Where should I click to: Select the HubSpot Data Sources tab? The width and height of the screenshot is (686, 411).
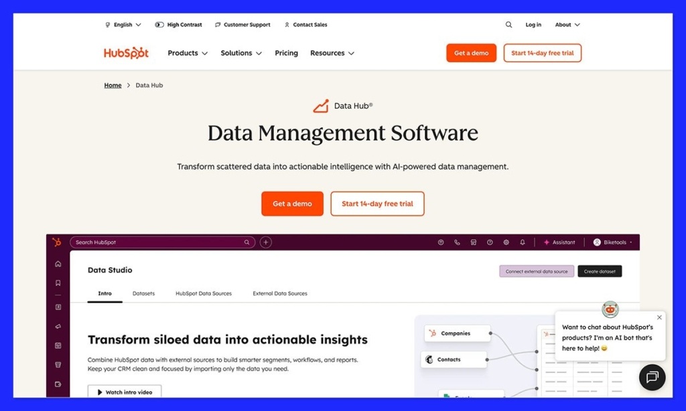[x=204, y=293]
